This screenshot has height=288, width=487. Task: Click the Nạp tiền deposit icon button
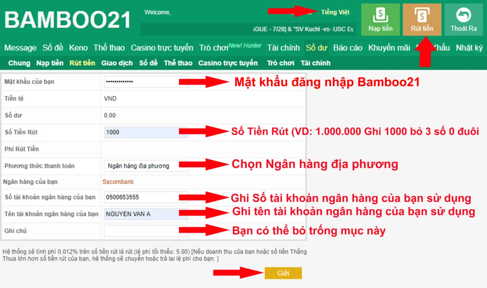(x=380, y=20)
